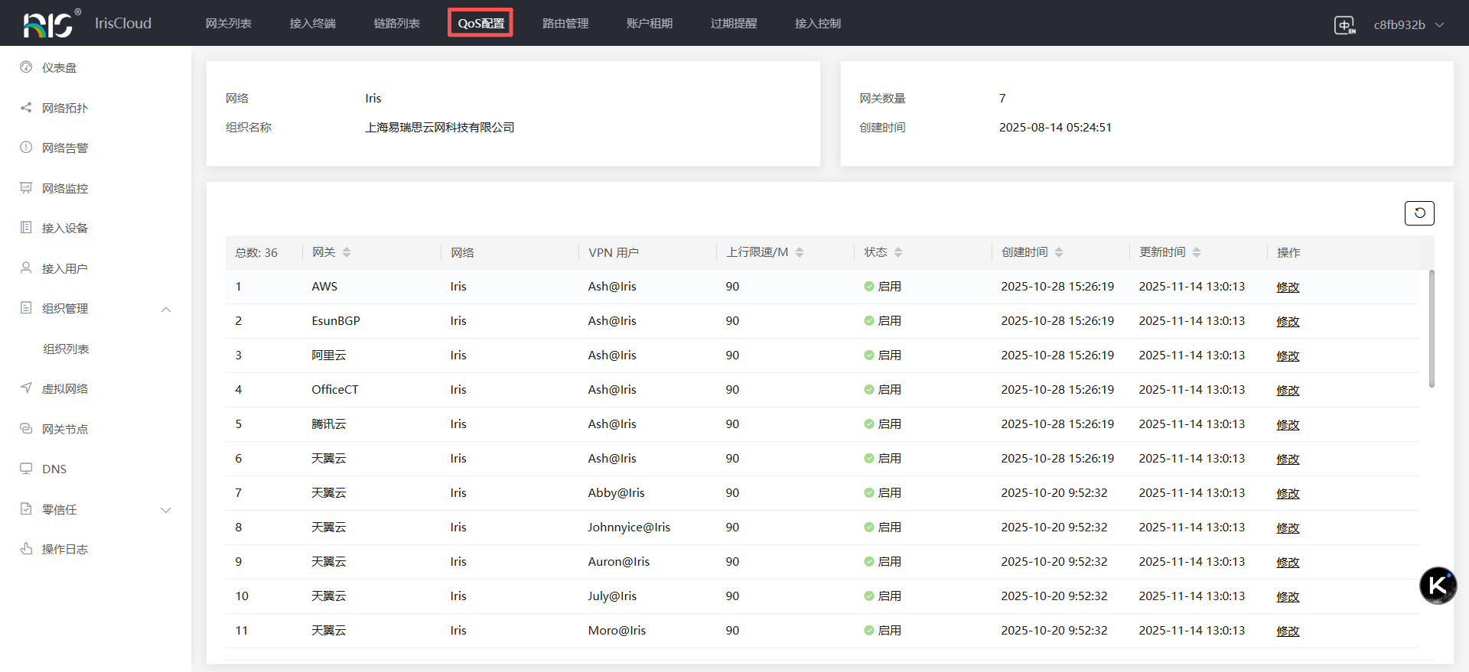Viewport: 1469px width, 672px height.
Task: Sort table by 创建时间 column
Action: 1059,252
